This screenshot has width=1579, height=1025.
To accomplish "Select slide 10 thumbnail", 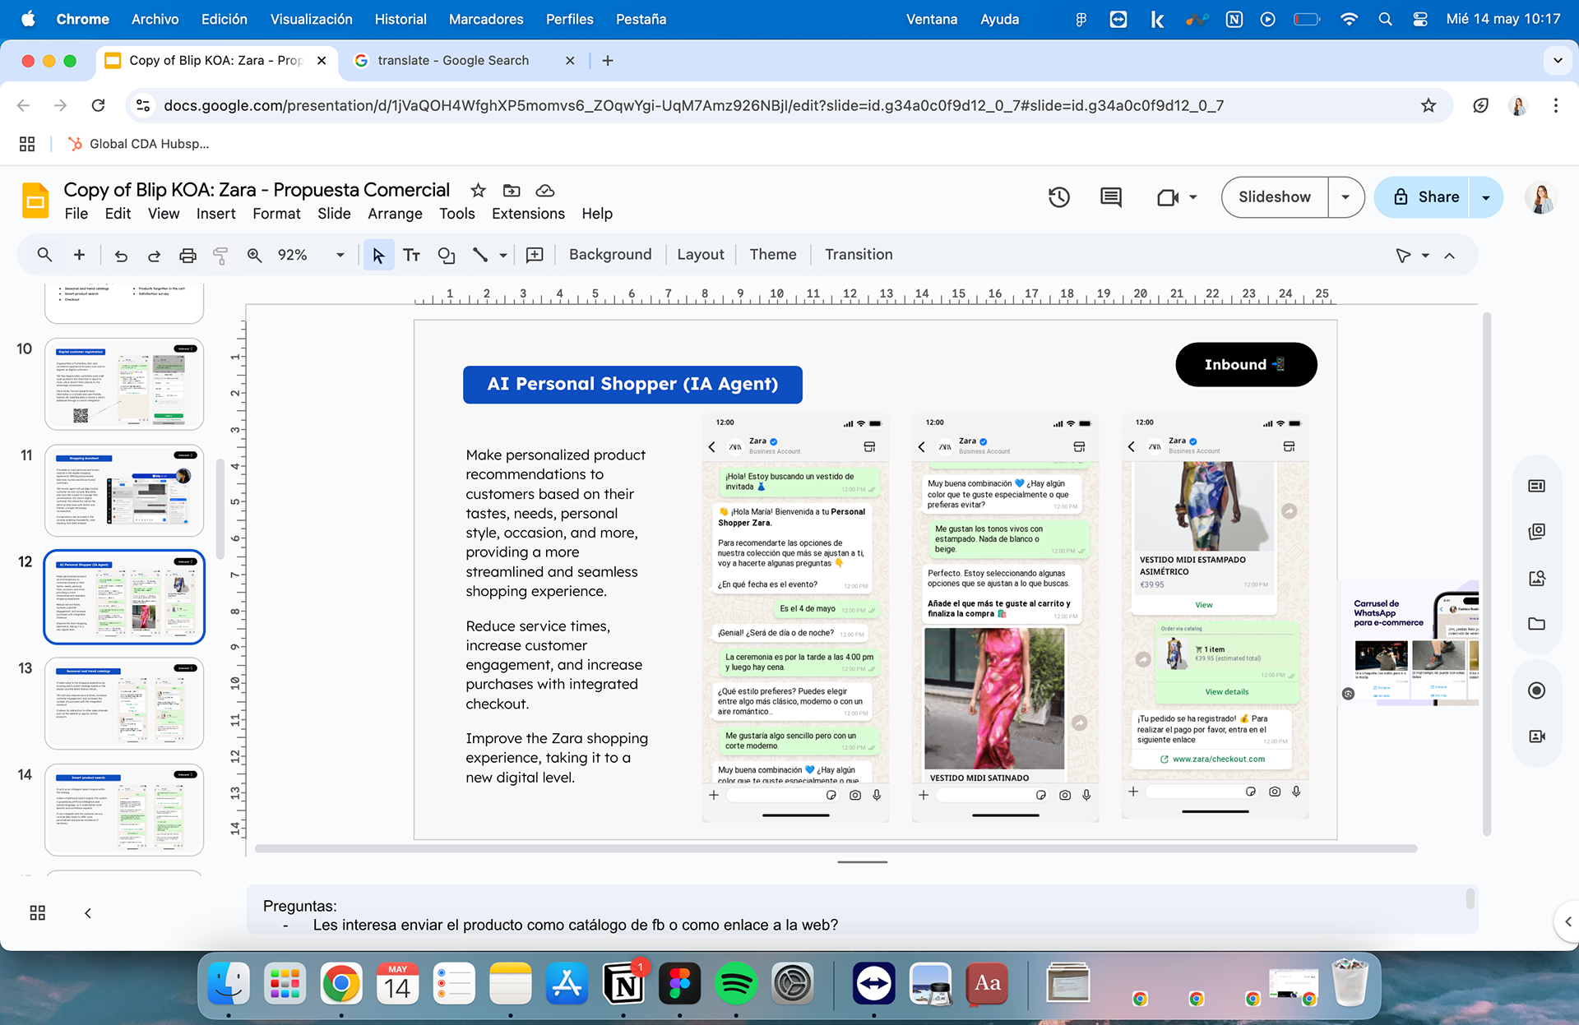I will pyautogui.click(x=124, y=384).
